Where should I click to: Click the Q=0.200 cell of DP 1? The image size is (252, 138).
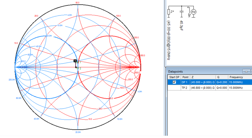point(222,82)
